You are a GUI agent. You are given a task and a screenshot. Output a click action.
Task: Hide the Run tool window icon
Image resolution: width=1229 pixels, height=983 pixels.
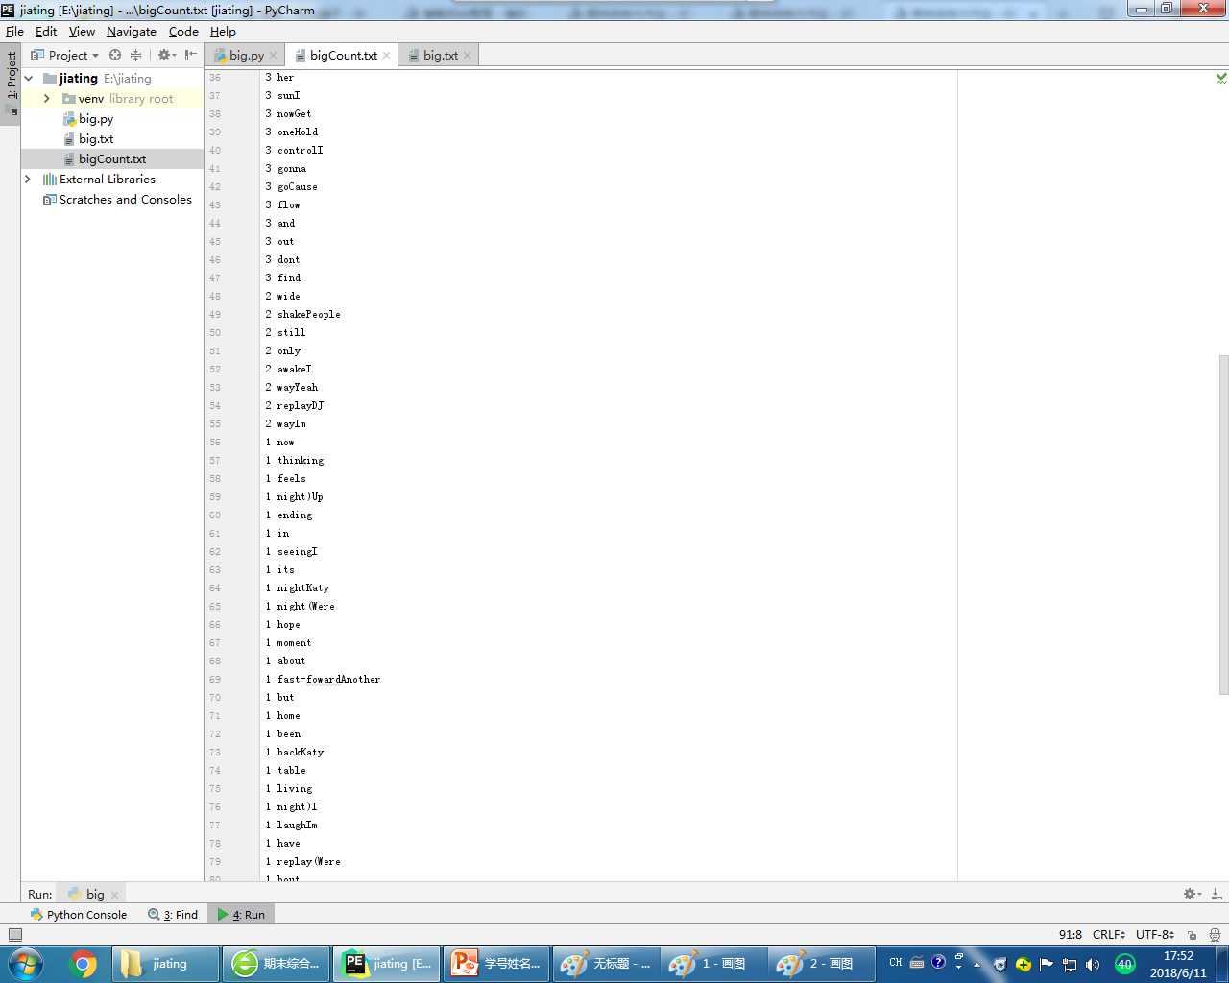1217,894
